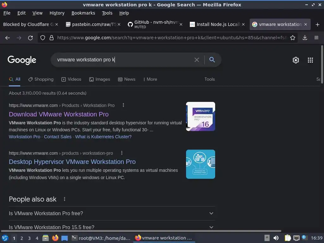
Task: Follow the Workstation Pro sitelink
Action: [x=25, y=137]
